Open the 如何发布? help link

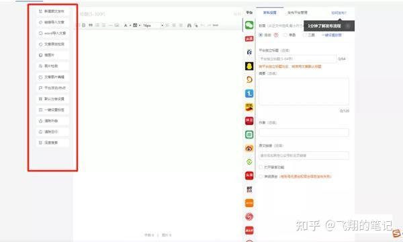pyautogui.click(x=339, y=13)
